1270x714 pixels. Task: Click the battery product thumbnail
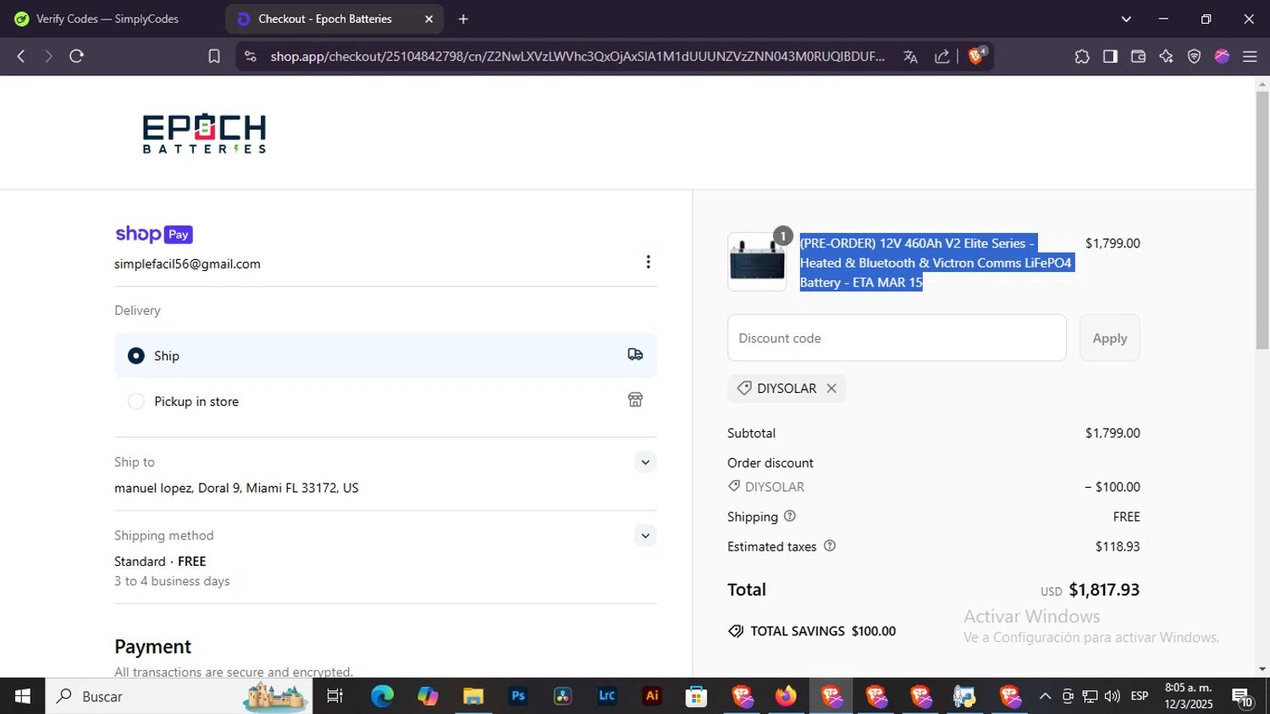point(757,262)
